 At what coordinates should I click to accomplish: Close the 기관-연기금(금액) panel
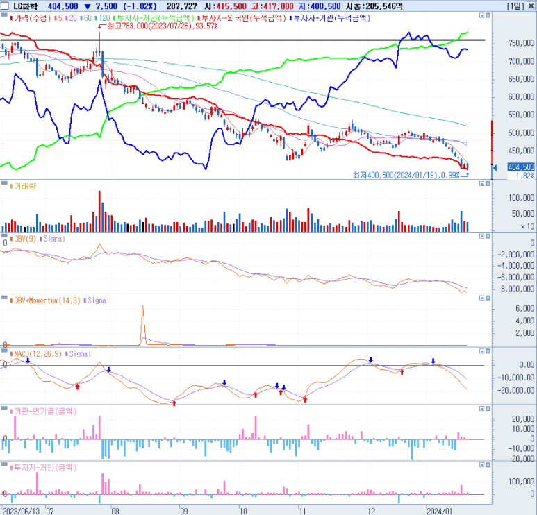pos(488,409)
